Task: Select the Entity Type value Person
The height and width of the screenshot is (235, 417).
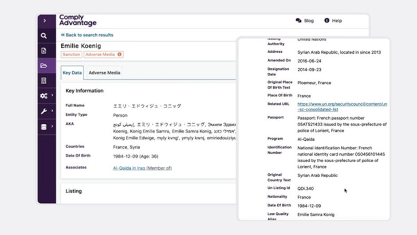Action: pos(120,115)
